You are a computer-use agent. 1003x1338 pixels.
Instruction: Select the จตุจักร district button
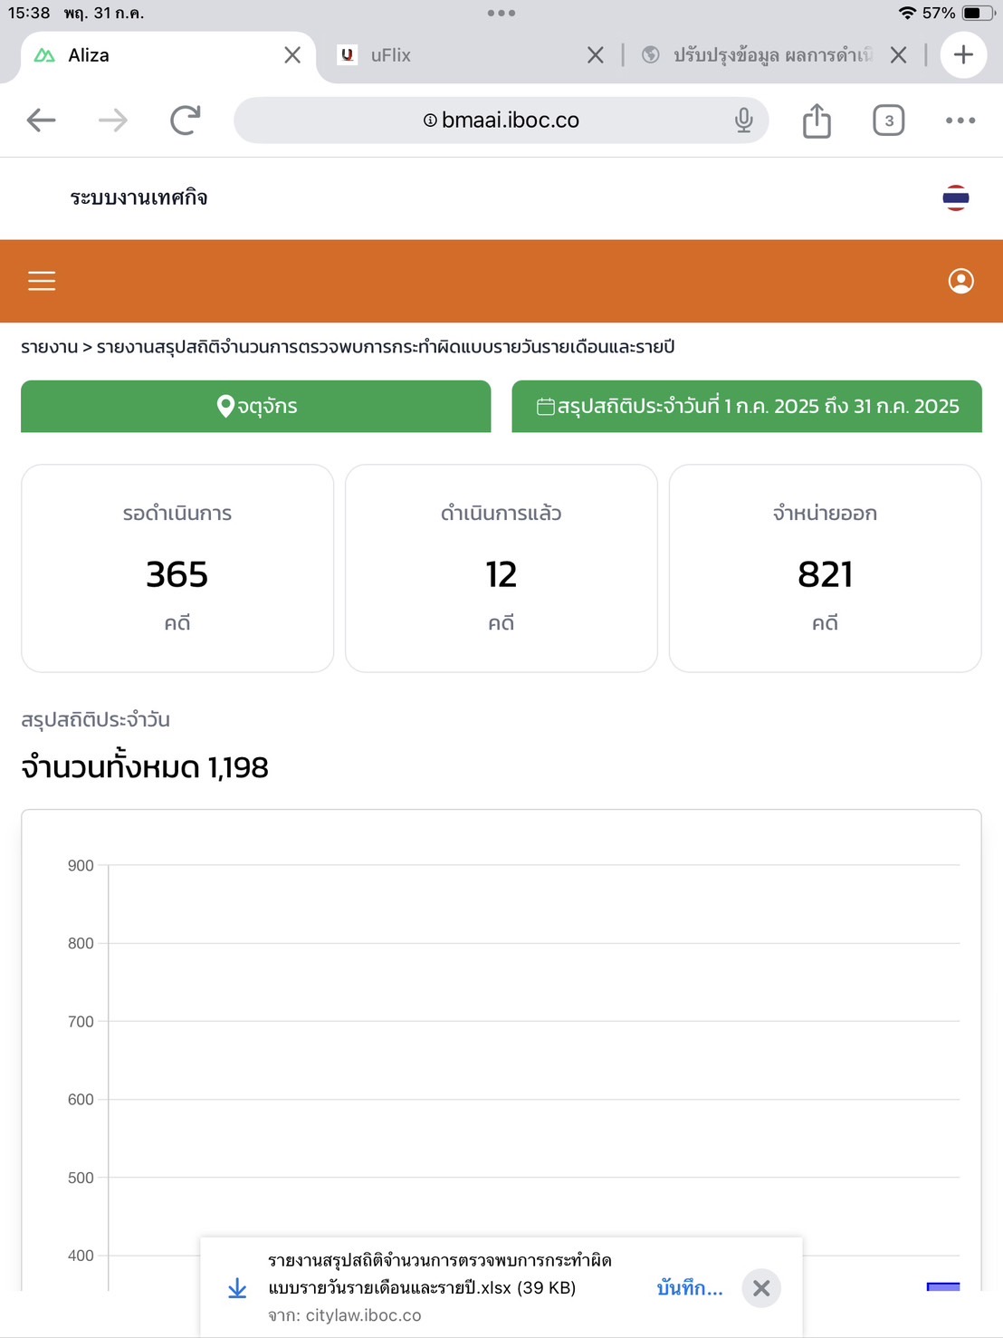pos(256,406)
